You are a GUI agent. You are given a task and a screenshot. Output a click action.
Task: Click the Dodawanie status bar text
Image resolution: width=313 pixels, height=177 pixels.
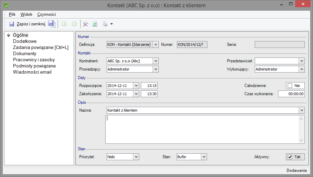pyautogui.click(x=297, y=170)
